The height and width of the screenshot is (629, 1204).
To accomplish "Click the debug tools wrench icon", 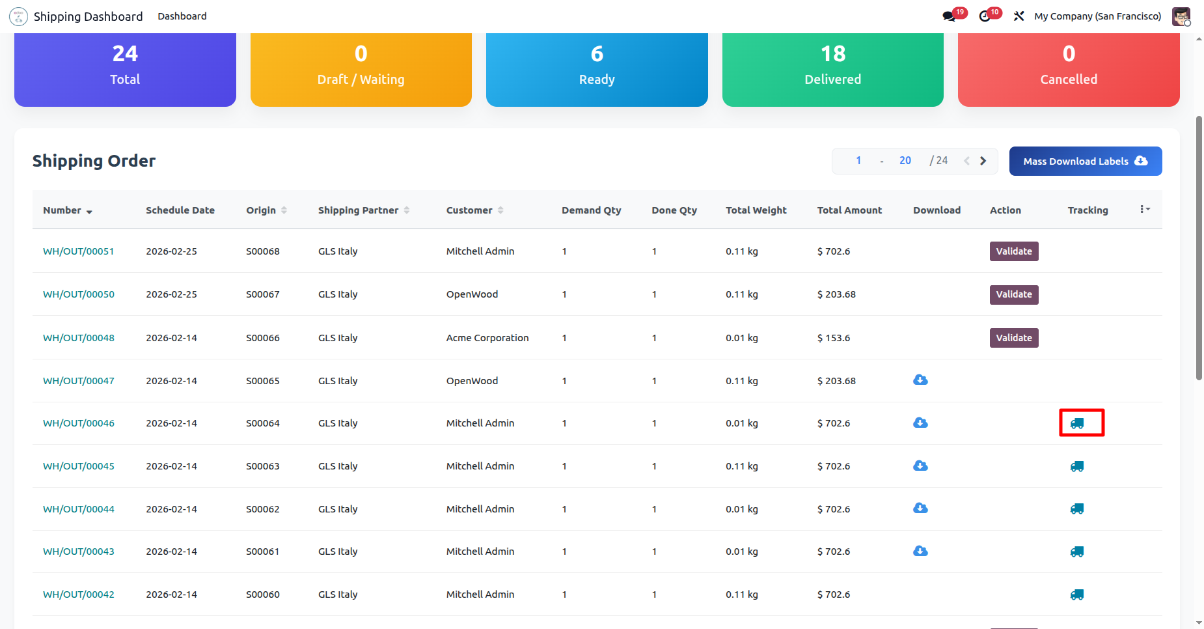I will (x=1019, y=16).
